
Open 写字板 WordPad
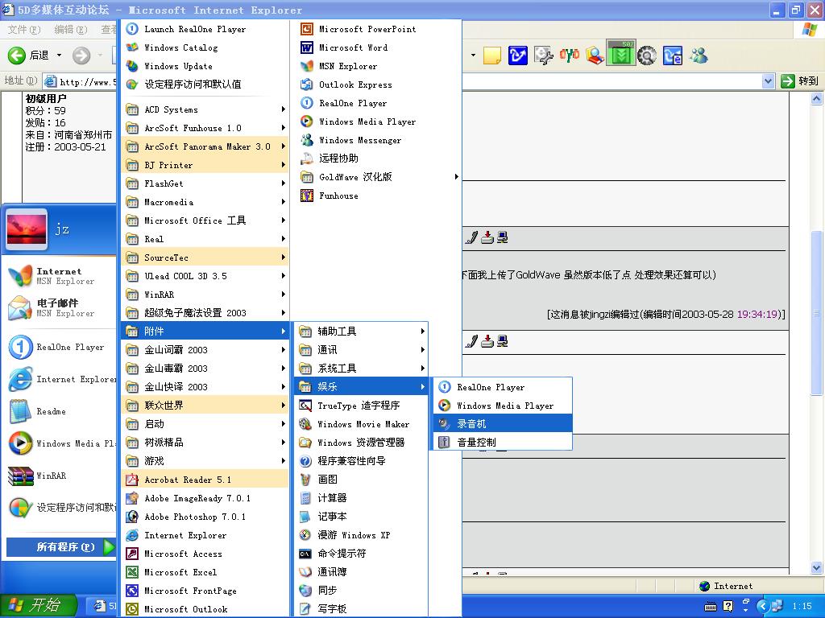point(361,608)
